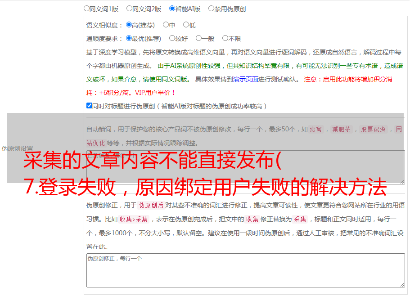Grab the 伪原创修正 textarea resize handle

(x=402, y=285)
